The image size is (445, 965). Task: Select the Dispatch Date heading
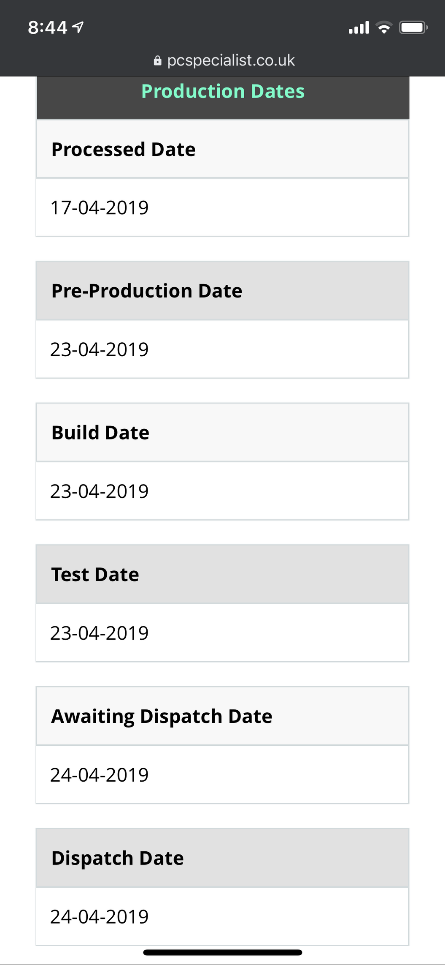(118, 858)
